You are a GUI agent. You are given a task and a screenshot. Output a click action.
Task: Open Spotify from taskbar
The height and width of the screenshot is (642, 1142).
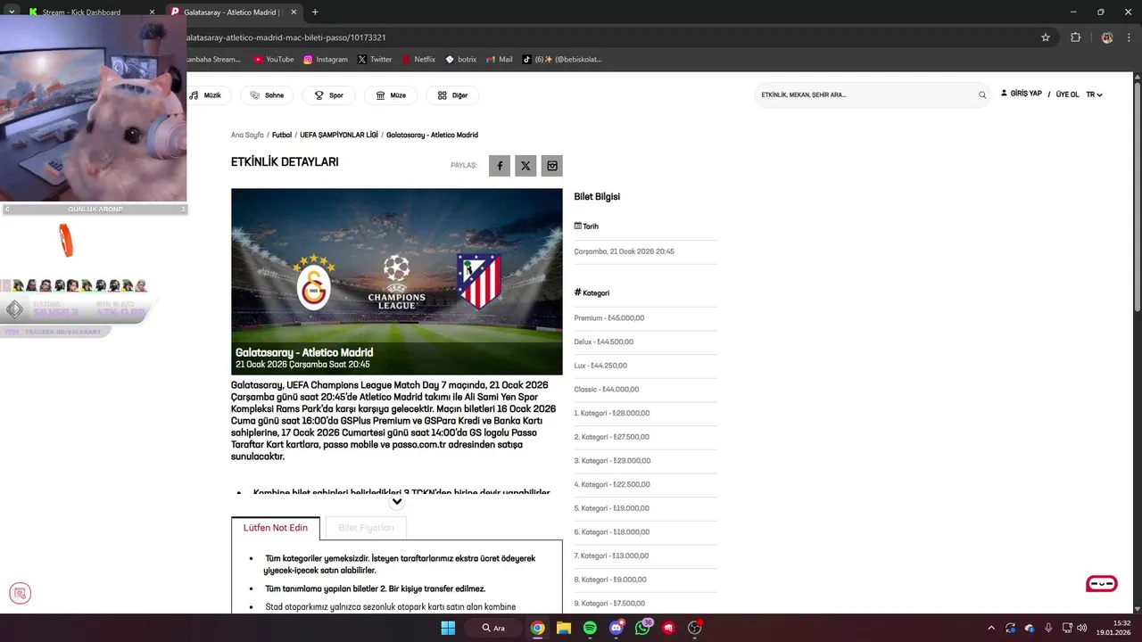(x=590, y=628)
